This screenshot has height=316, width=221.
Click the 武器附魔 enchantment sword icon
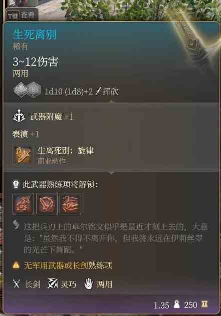[19, 116]
